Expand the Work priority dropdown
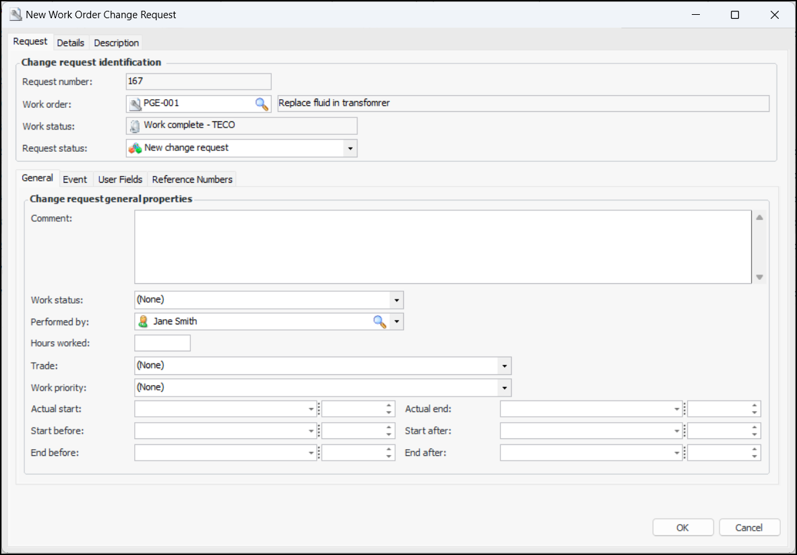 point(504,388)
